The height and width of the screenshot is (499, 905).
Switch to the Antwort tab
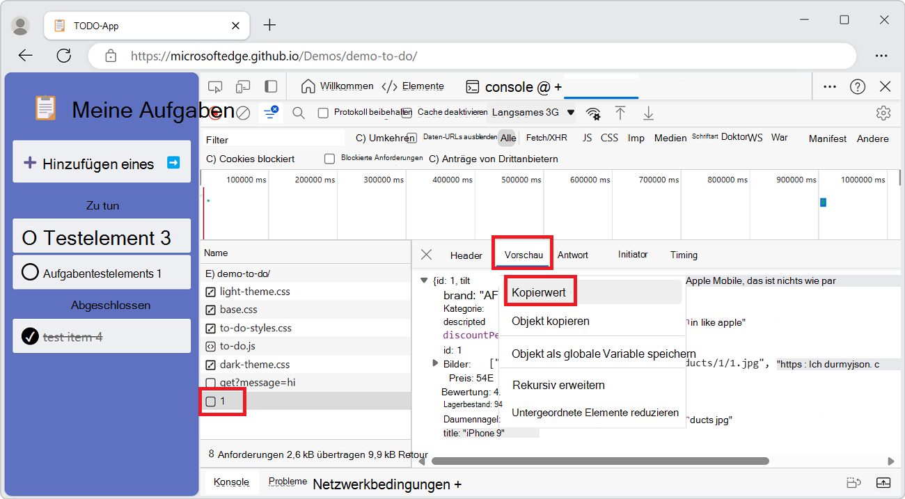point(572,255)
